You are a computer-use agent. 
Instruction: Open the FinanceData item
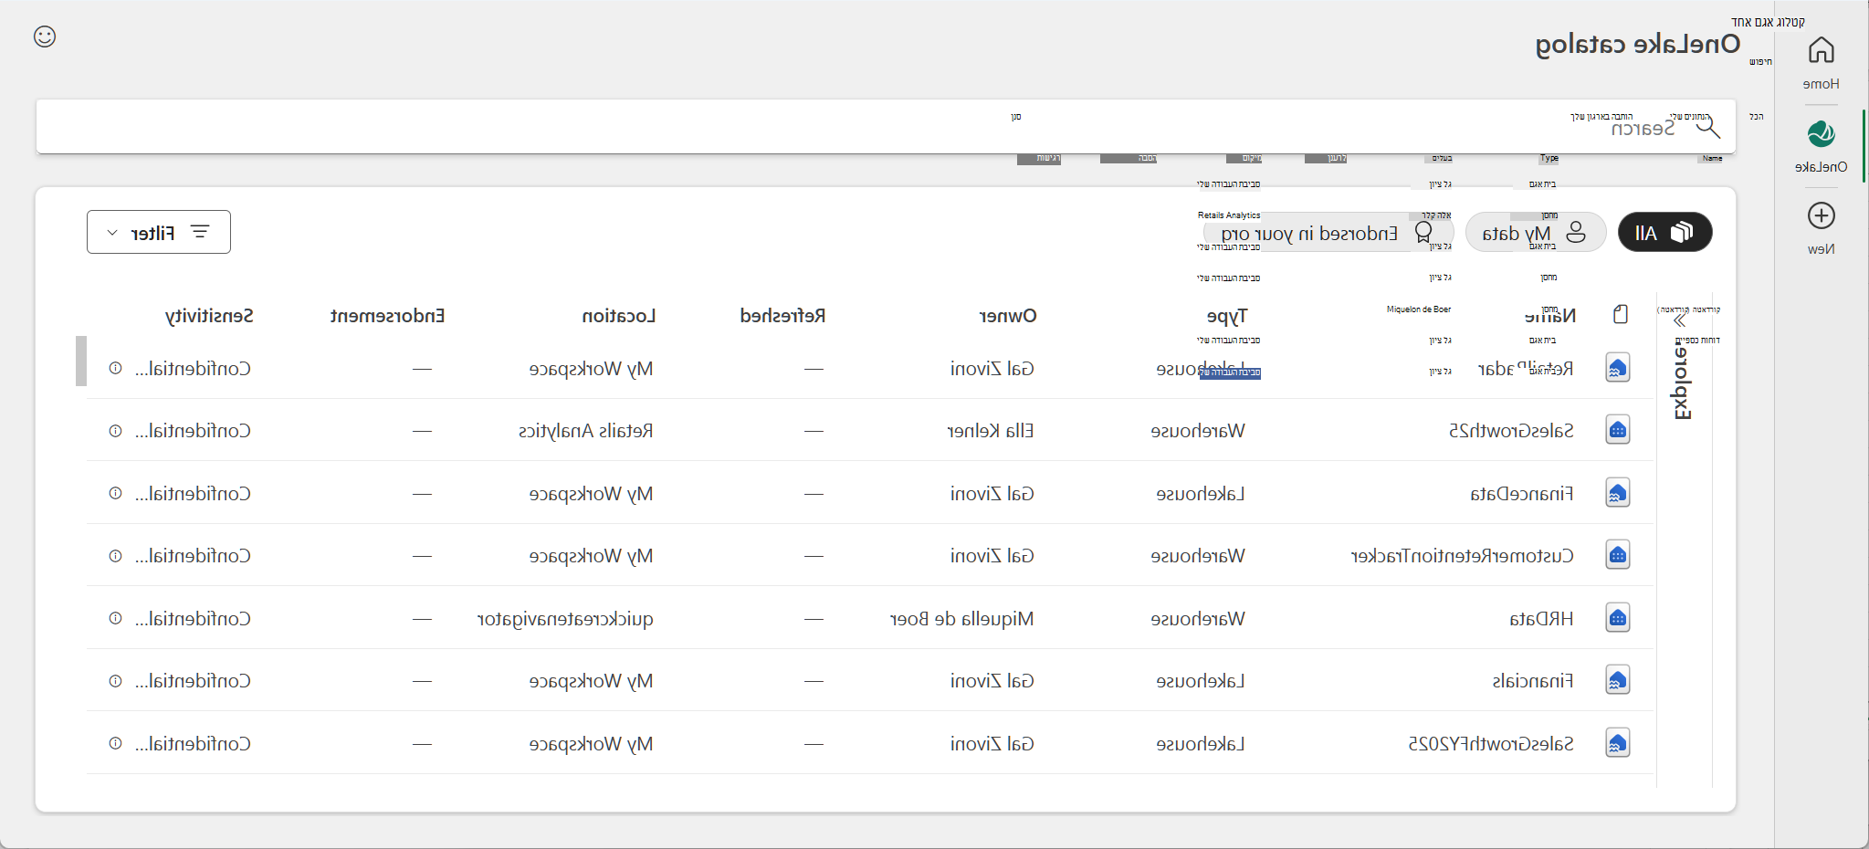coord(1522,494)
